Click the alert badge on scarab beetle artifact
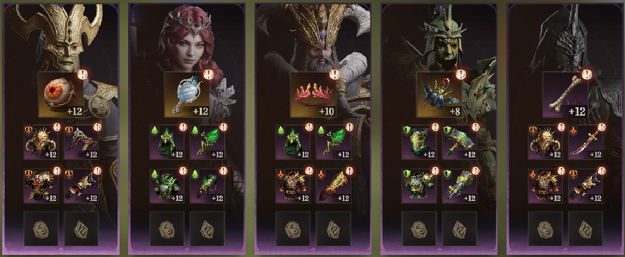 [x=461, y=75]
